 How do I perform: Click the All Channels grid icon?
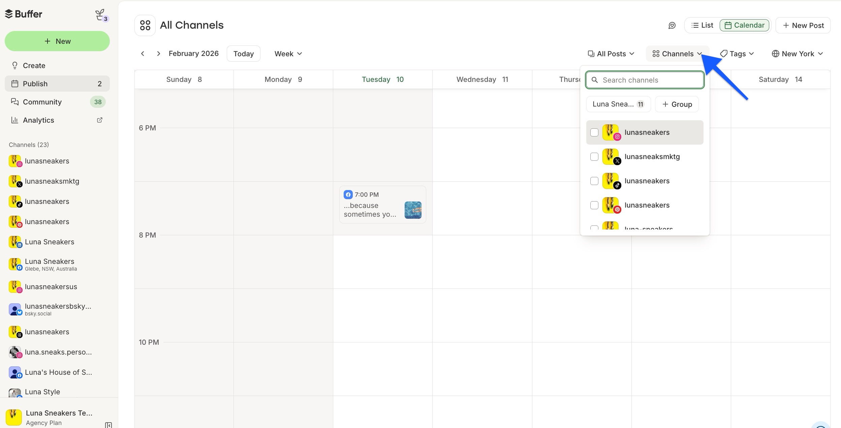click(x=145, y=25)
